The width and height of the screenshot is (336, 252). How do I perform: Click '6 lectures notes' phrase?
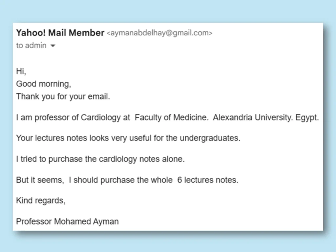207,180
